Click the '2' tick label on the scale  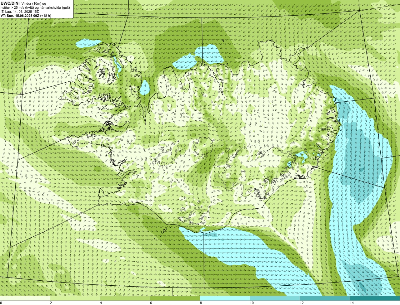coord(51,303)
